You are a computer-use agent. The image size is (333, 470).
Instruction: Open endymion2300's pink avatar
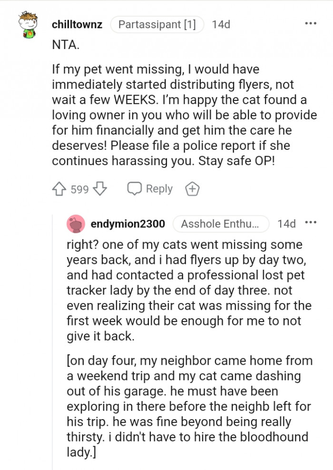[x=76, y=224]
